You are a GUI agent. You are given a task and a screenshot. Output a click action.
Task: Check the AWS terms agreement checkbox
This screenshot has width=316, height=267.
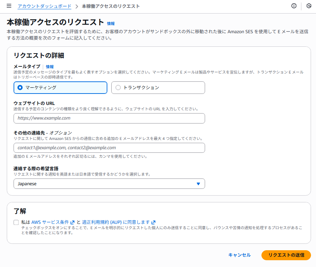pyautogui.click(x=16, y=222)
